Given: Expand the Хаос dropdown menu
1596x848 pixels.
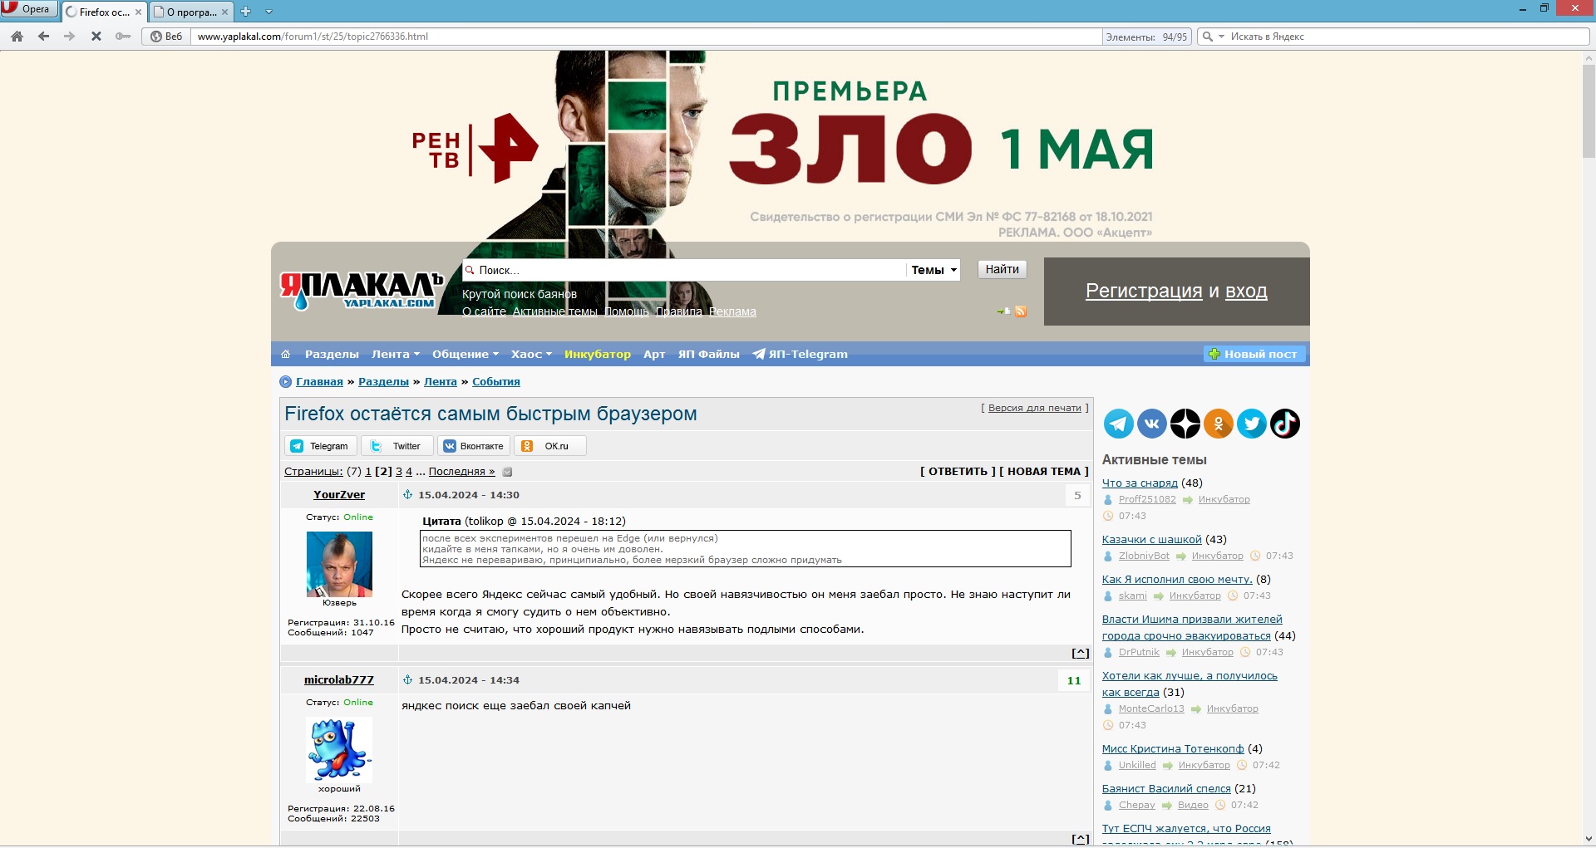Looking at the screenshot, I should (x=531, y=354).
